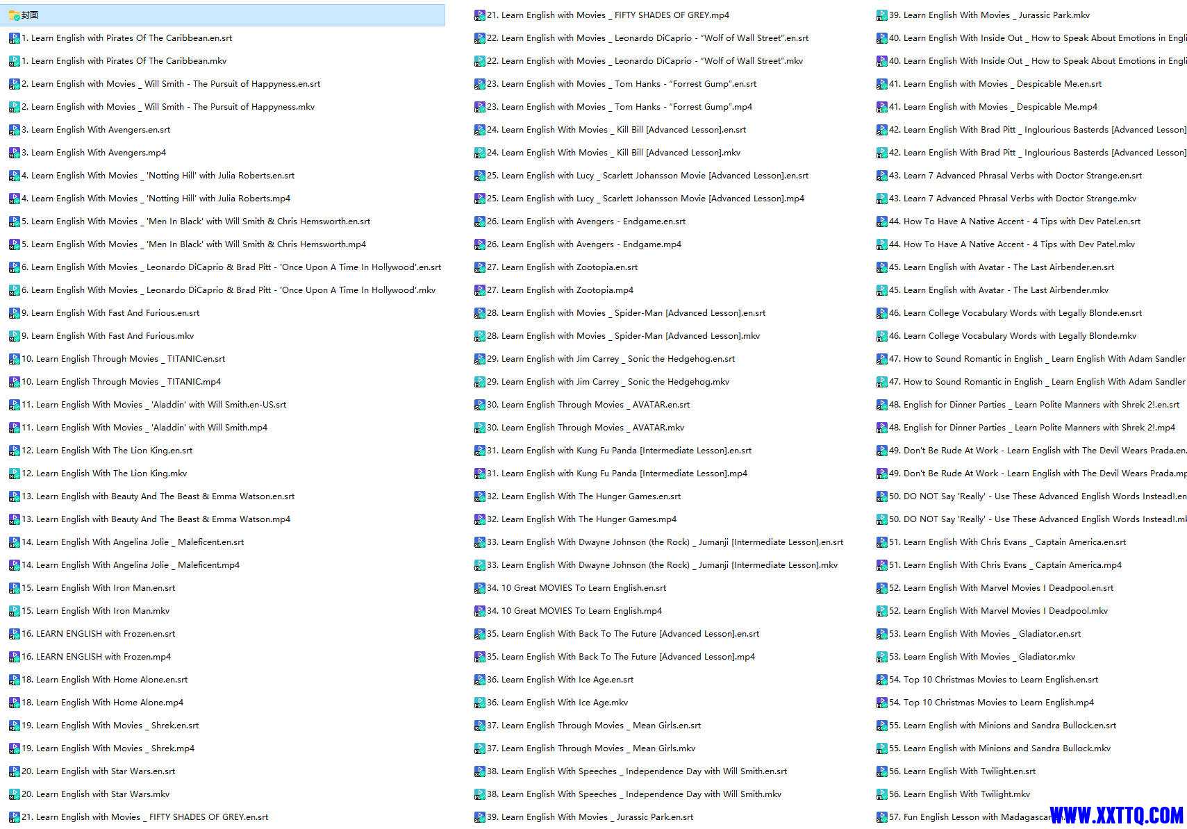Click icon of 53. Gladiator.mkv

point(881,656)
